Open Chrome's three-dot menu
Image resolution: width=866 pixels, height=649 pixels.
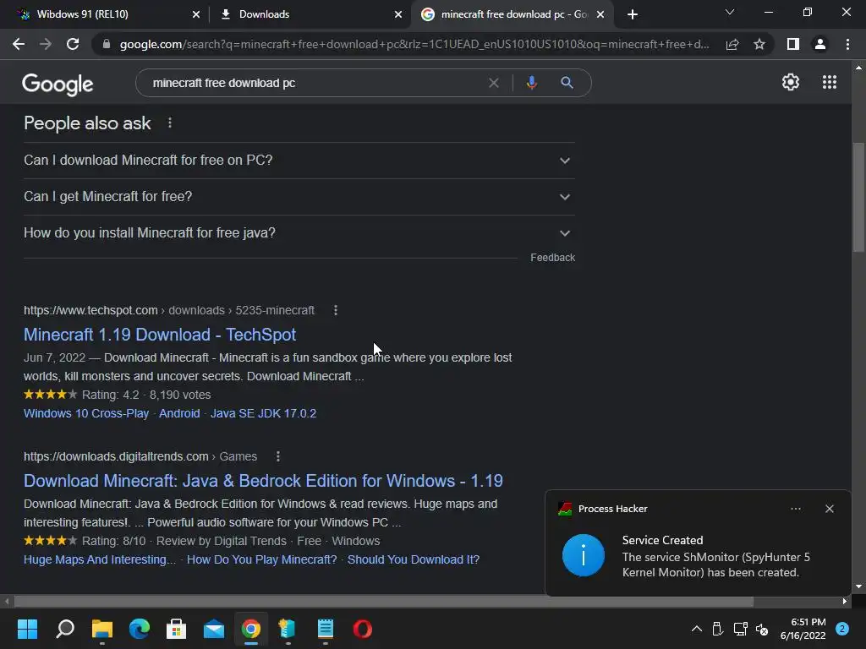coord(847,44)
